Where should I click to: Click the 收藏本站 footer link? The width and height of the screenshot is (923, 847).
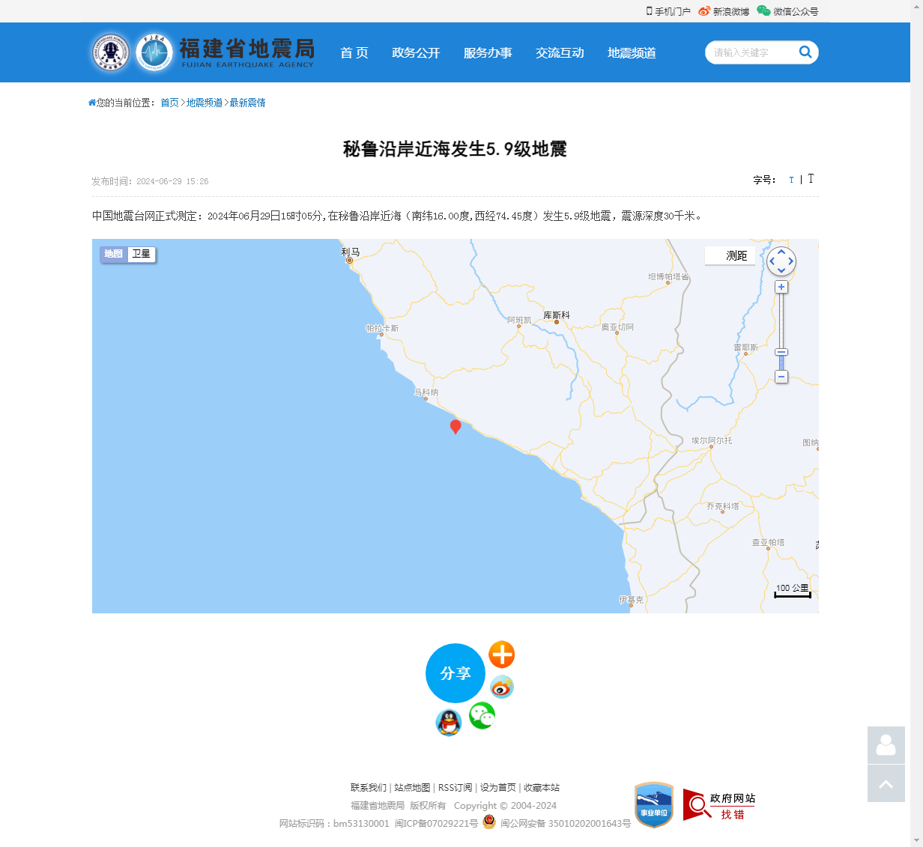click(542, 787)
